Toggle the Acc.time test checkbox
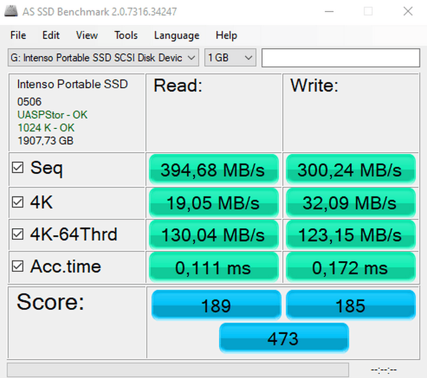Viewport: 427px width, 378px height. [x=18, y=266]
